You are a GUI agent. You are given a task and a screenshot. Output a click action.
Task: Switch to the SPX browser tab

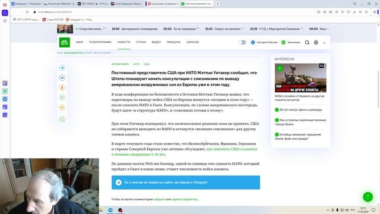[93, 4]
